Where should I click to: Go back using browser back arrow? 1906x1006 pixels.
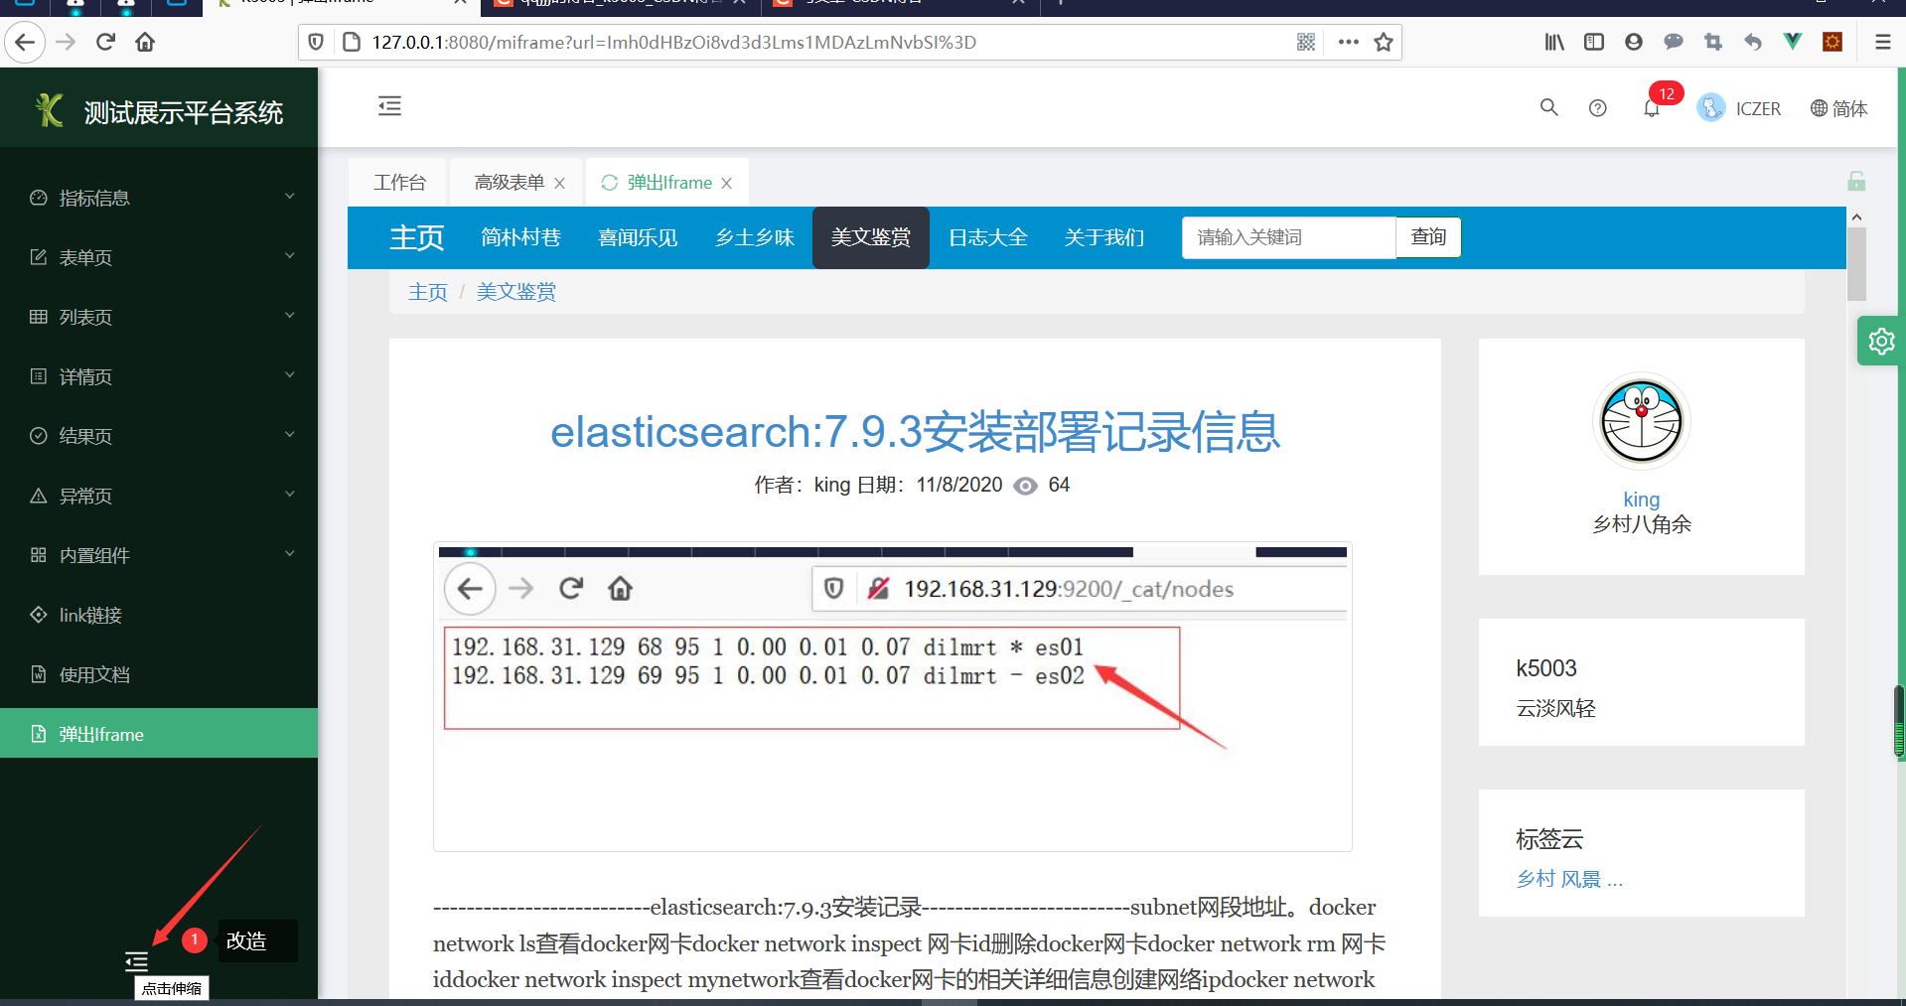click(x=25, y=42)
